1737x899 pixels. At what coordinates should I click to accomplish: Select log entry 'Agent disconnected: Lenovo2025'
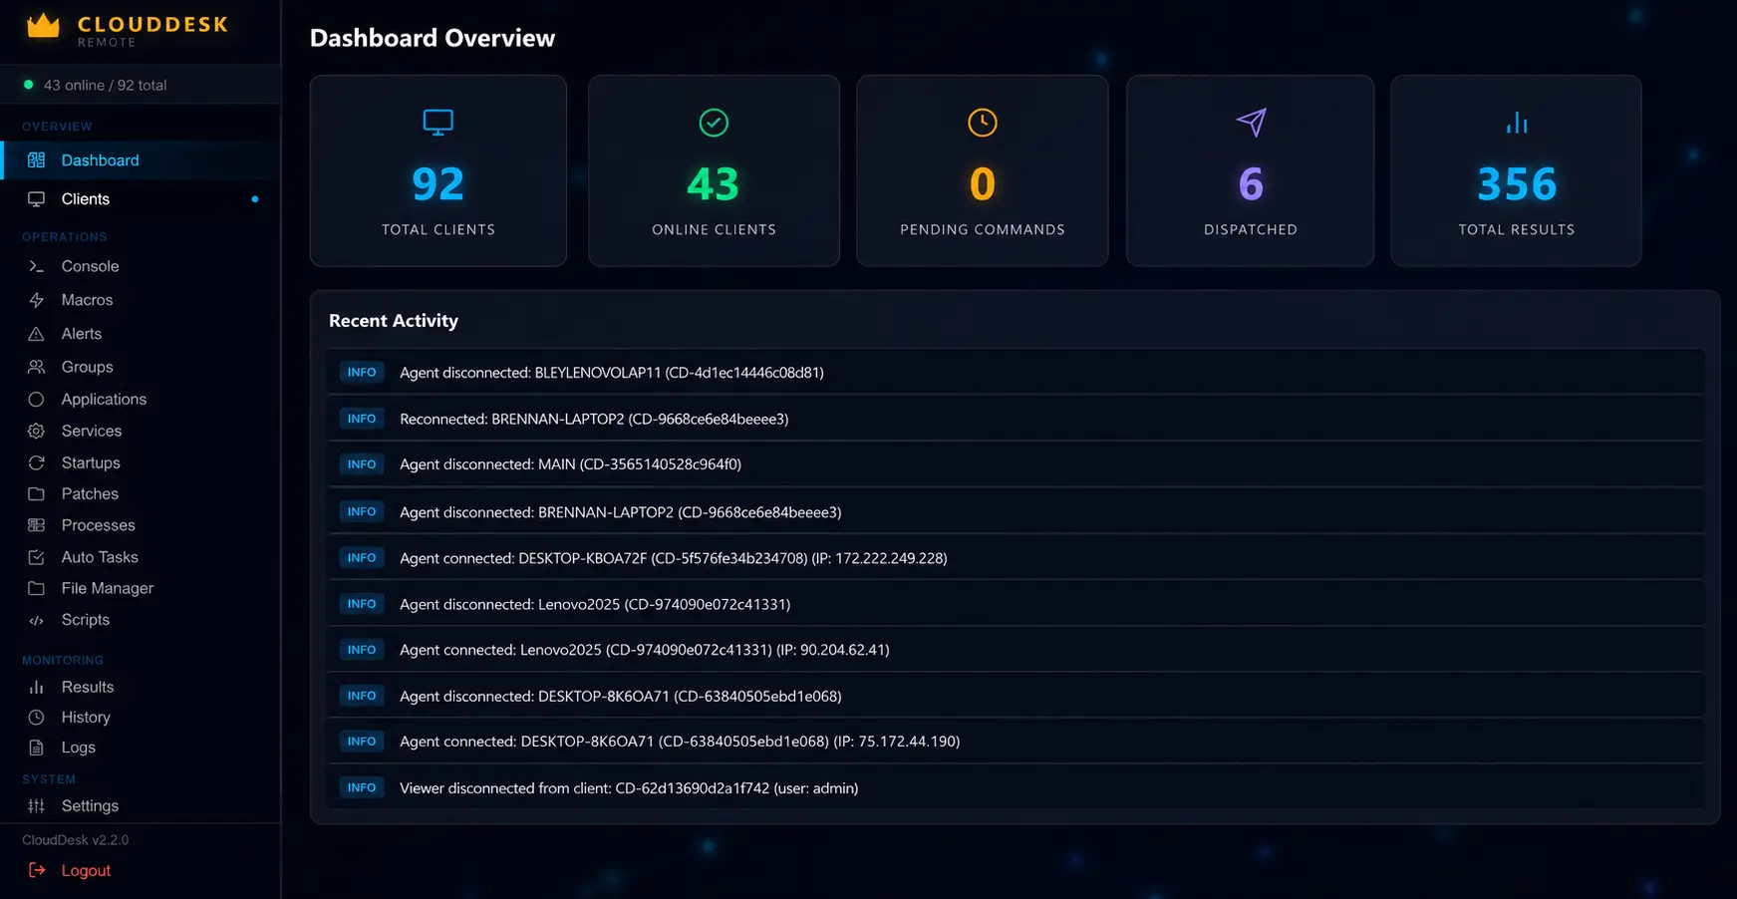pos(1015,604)
